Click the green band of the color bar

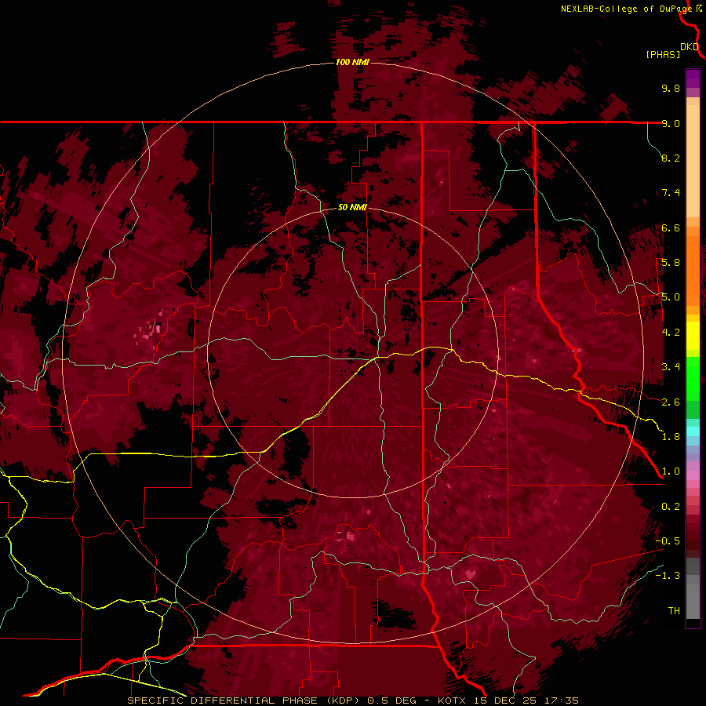pos(693,378)
